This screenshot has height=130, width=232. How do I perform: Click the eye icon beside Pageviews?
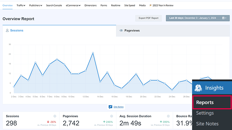coord(121,31)
